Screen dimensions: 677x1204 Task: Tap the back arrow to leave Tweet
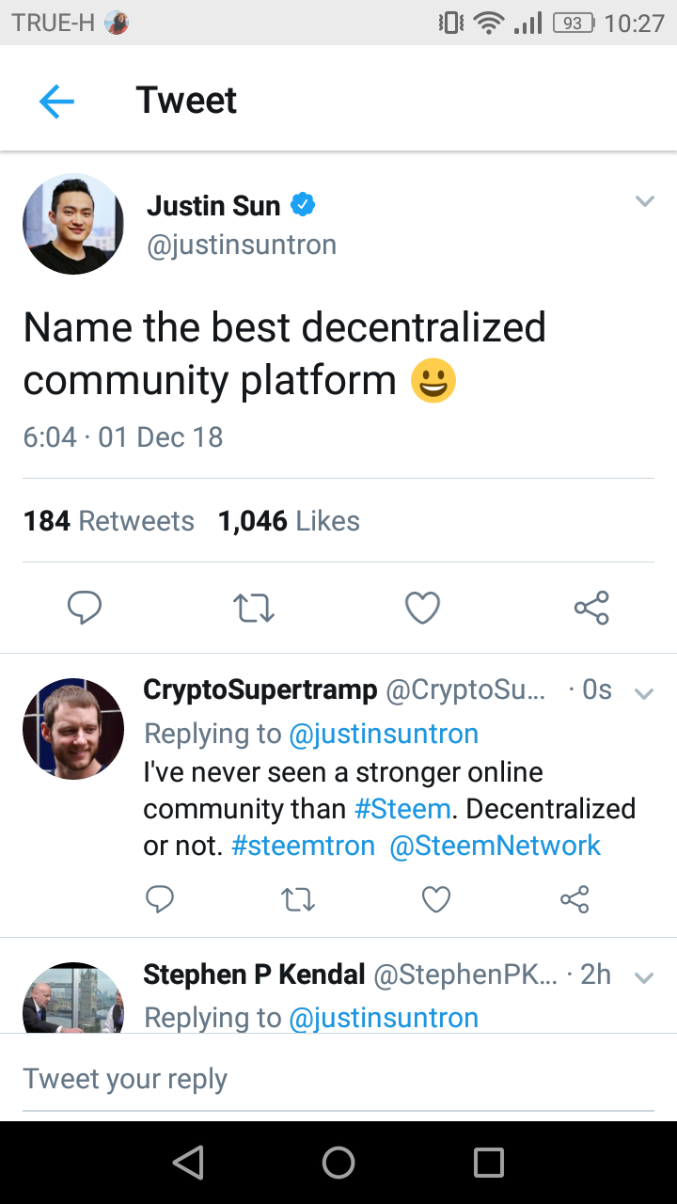(x=56, y=101)
